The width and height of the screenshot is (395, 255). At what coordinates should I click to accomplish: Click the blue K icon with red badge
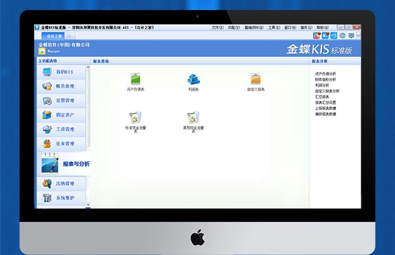point(325,35)
